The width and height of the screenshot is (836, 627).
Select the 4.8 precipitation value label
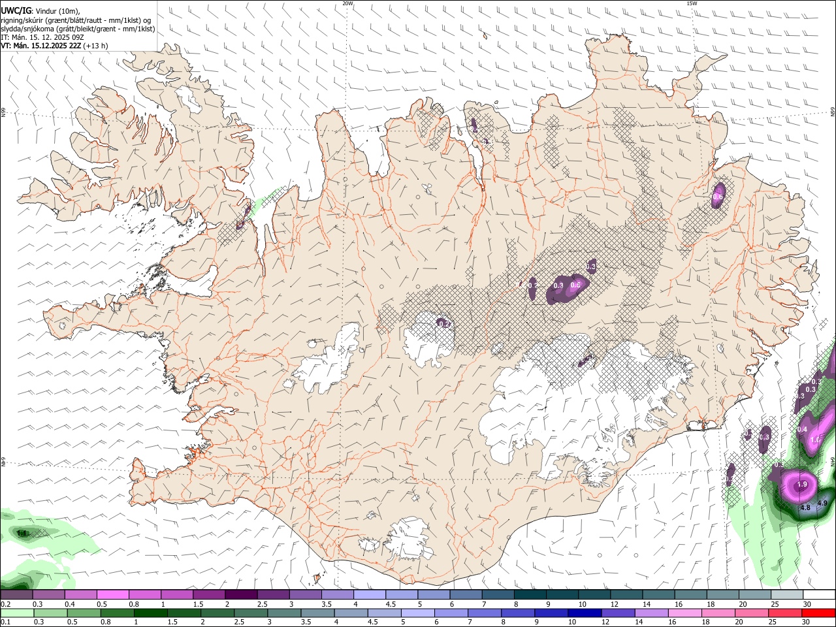click(805, 507)
